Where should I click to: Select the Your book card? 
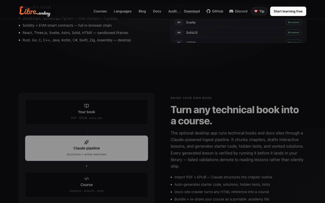click(87, 112)
